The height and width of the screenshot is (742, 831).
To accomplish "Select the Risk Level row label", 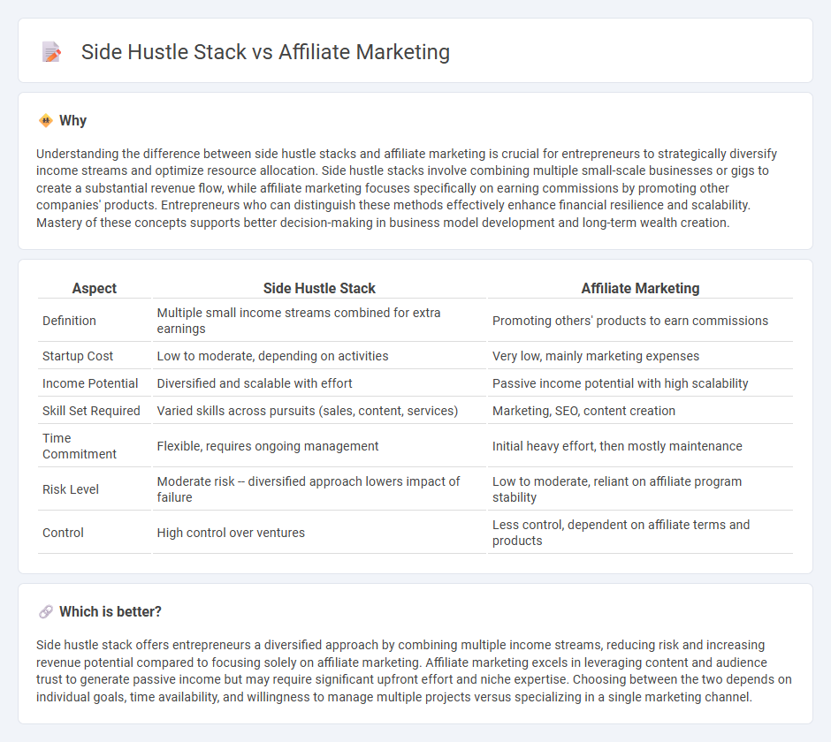I will pyautogui.click(x=71, y=489).
